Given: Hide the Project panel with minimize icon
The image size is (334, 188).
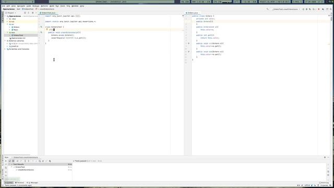Looking at the screenshot, I should pos(36,13).
